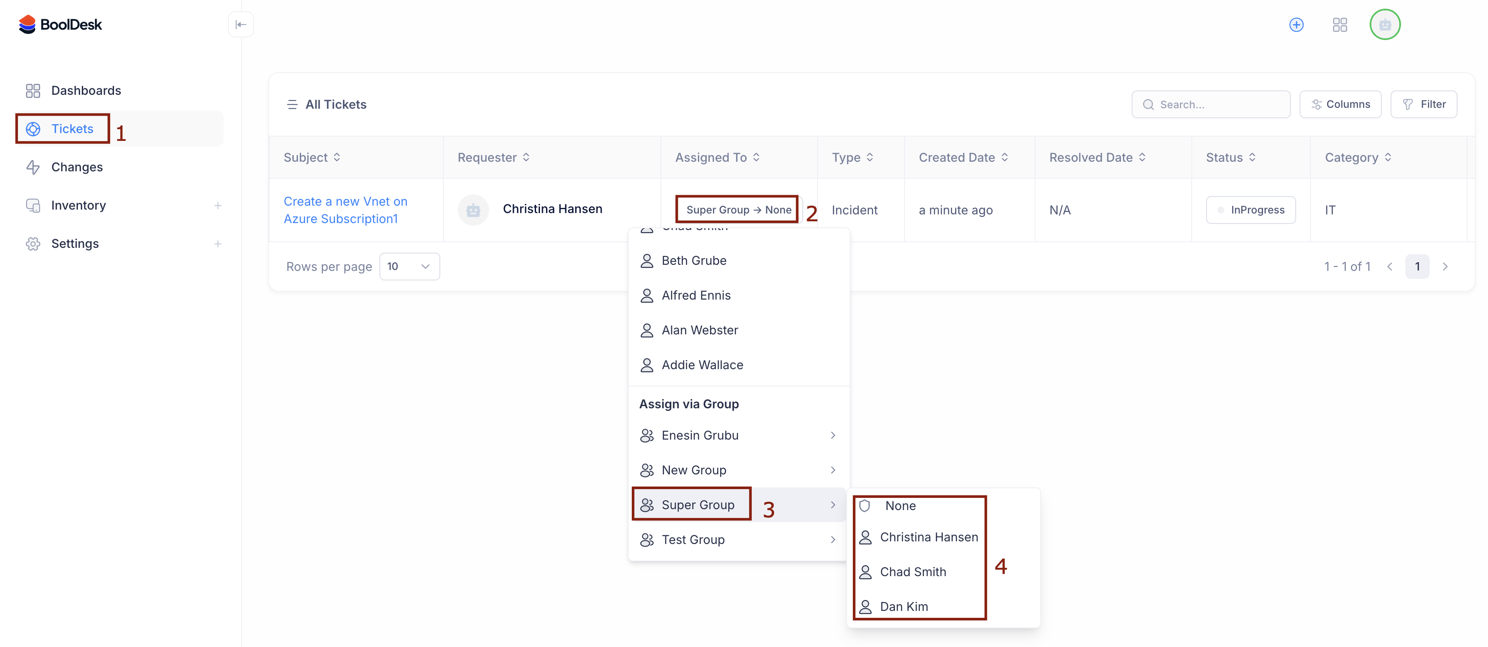Click the blue plus create icon

click(1296, 24)
